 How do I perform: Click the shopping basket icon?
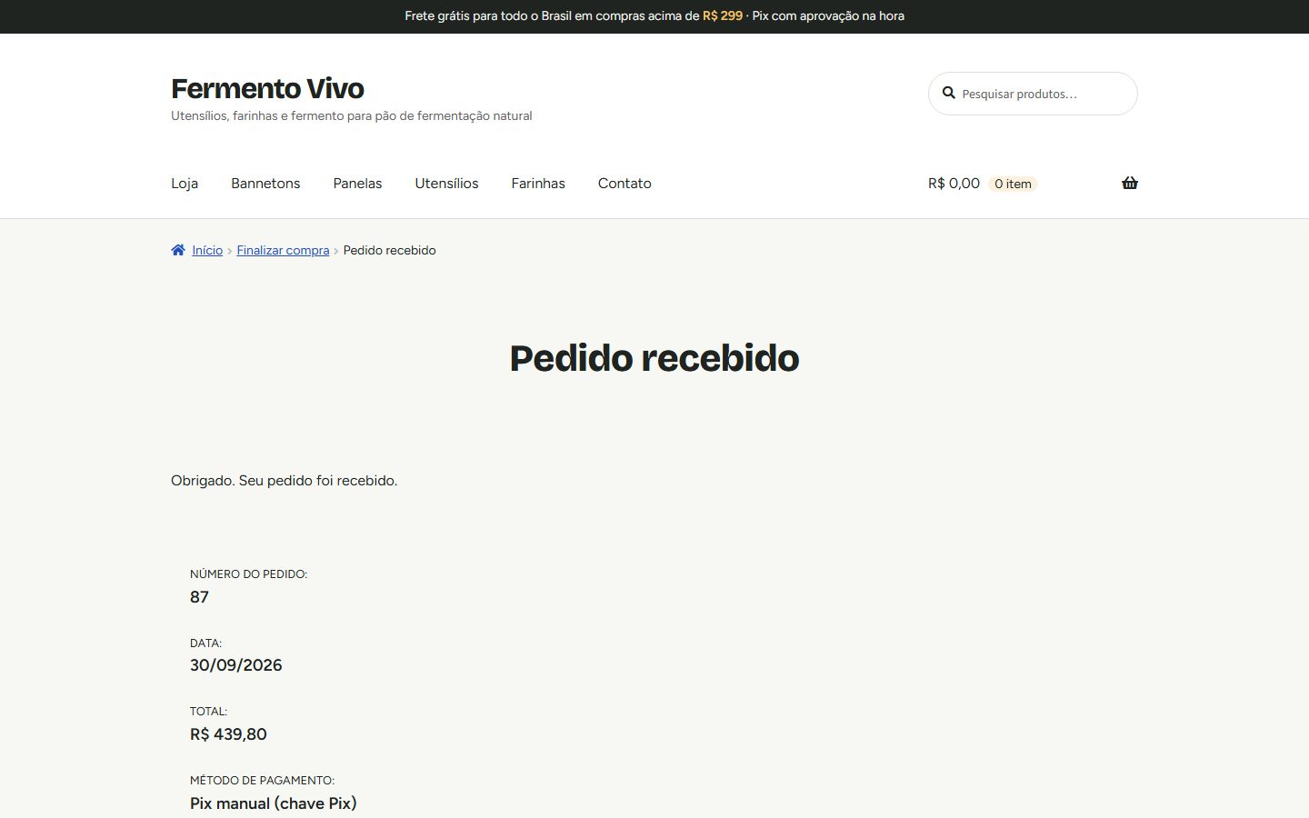point(1130,183)
